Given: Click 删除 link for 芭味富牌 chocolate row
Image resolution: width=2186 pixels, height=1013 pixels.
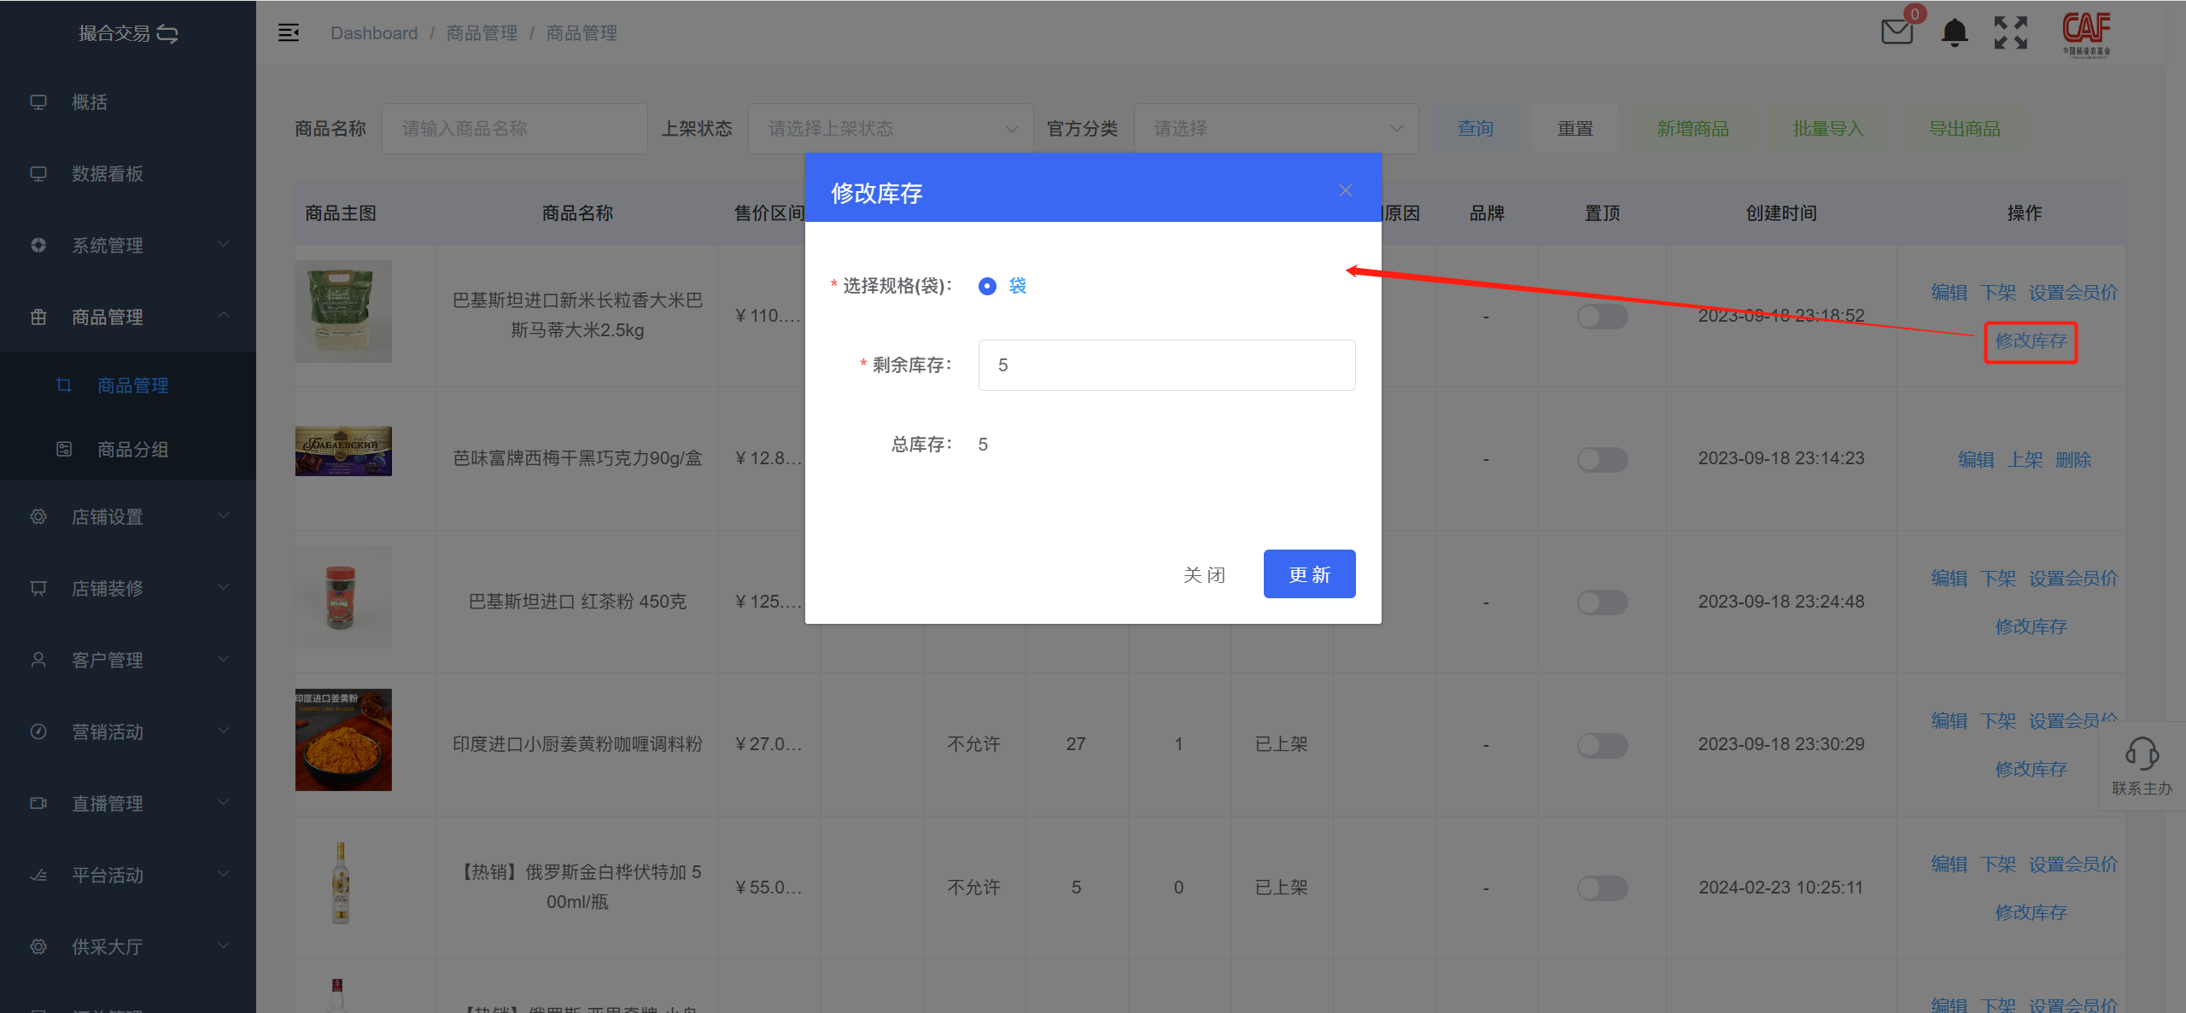Looking at the screenshot, I should pyautogui.click(x=2073, y=460).
